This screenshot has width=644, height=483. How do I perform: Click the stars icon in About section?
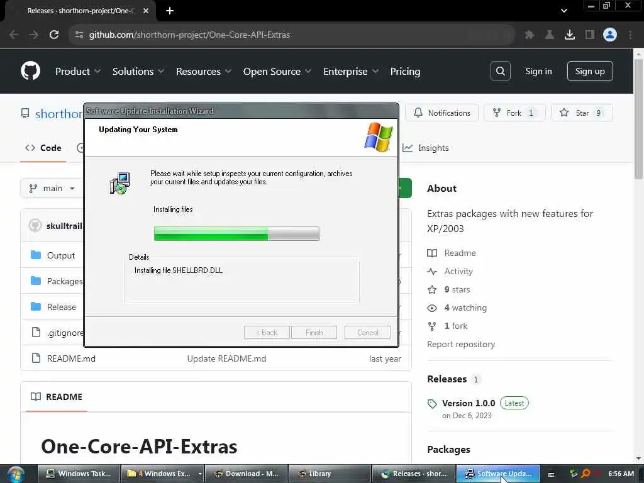[x=432, y=289]
